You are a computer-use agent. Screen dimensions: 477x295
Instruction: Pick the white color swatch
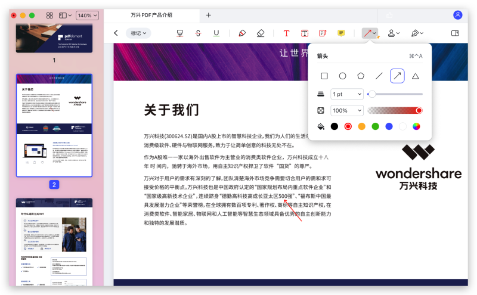pos(403,126)
